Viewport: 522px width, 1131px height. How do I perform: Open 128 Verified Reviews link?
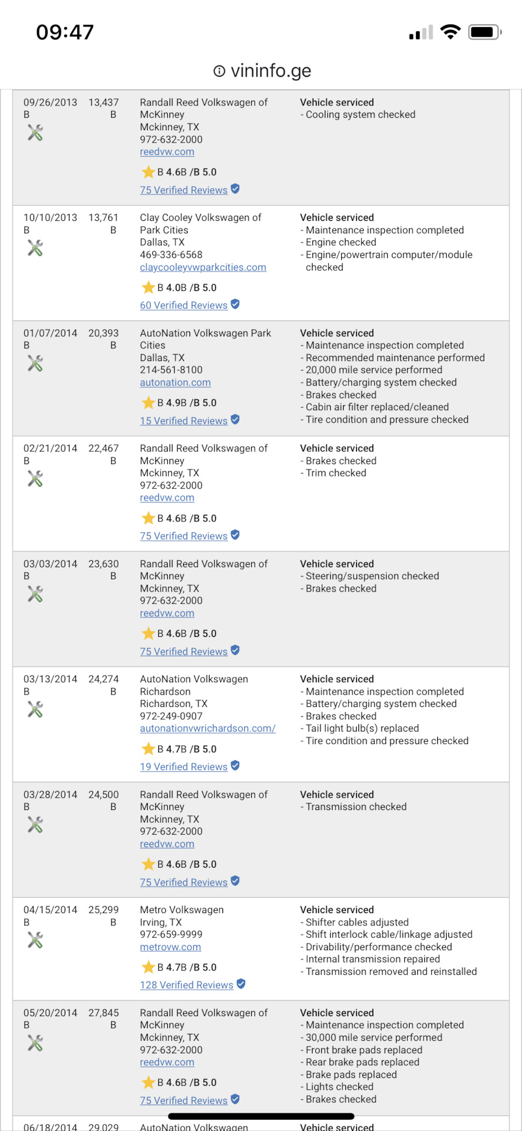point(187,985)
